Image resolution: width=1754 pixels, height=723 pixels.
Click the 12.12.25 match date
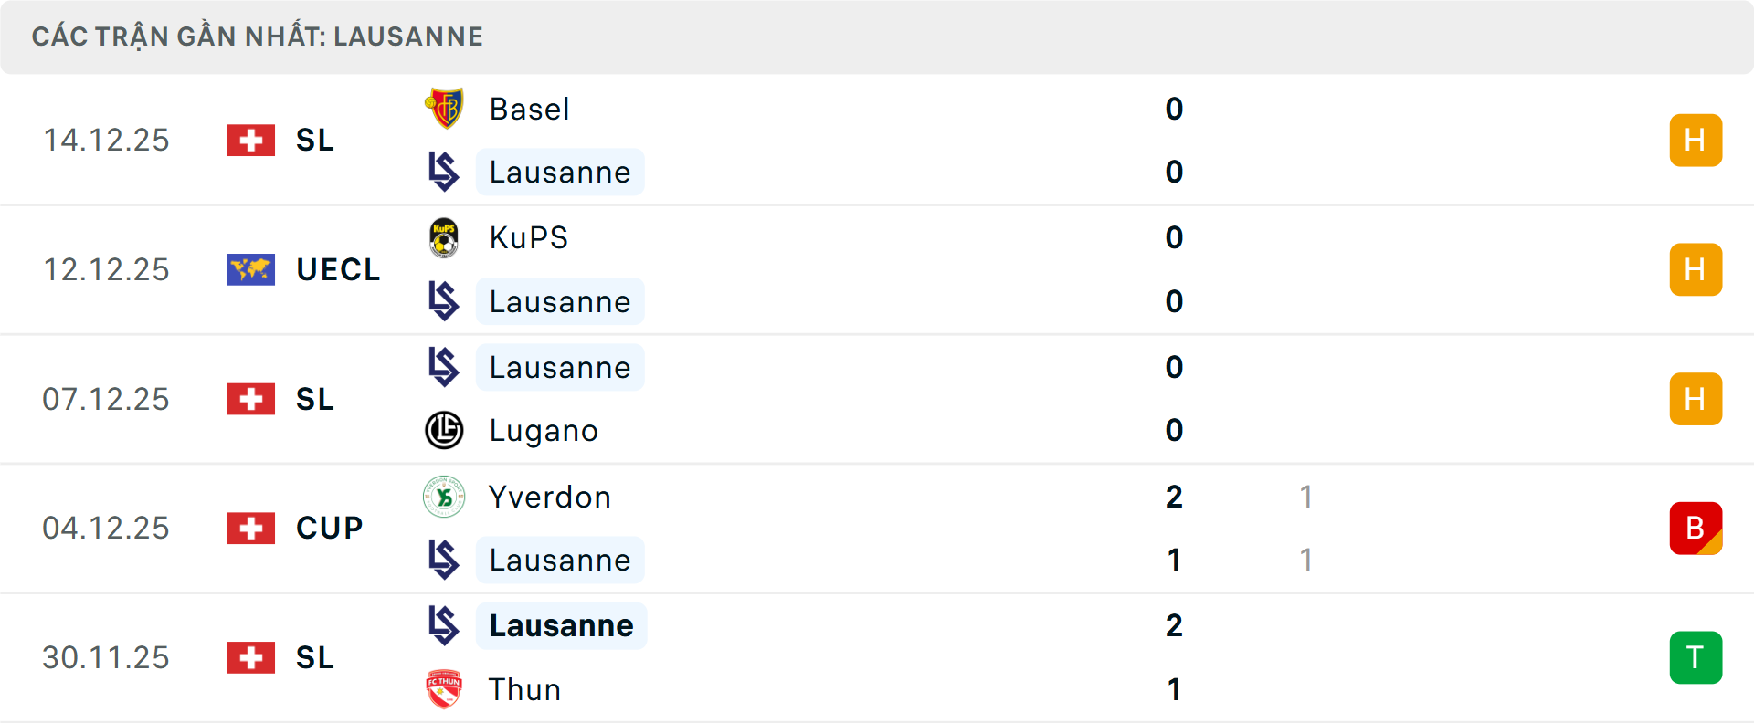(106, 269)
